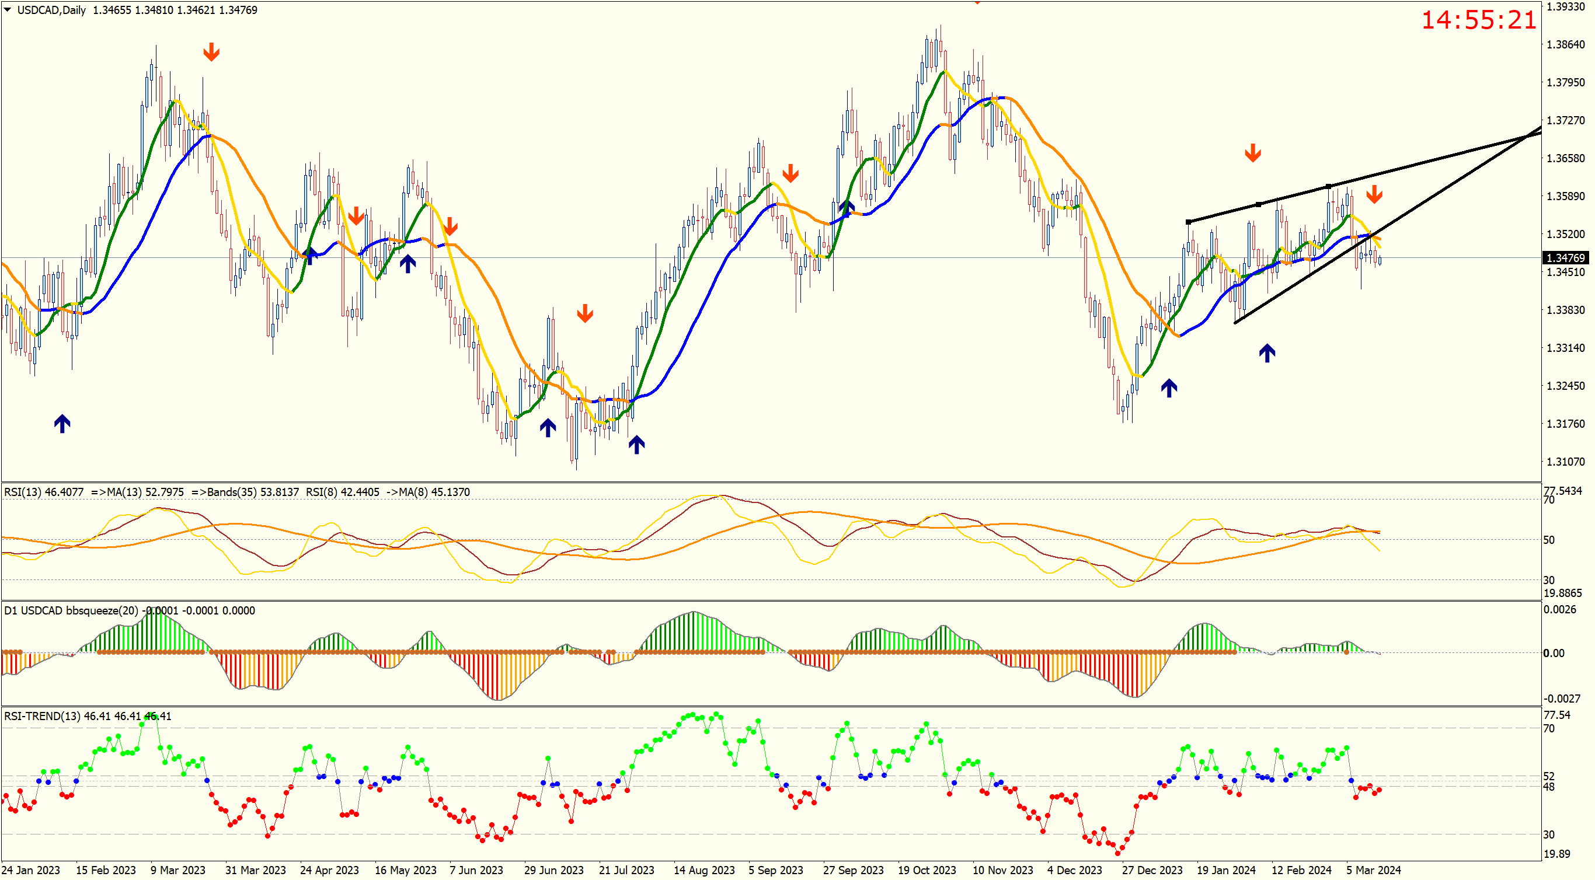Click the 1.39330 top price scale label
Viewport: 1595px width, 880px height.
1565,7
